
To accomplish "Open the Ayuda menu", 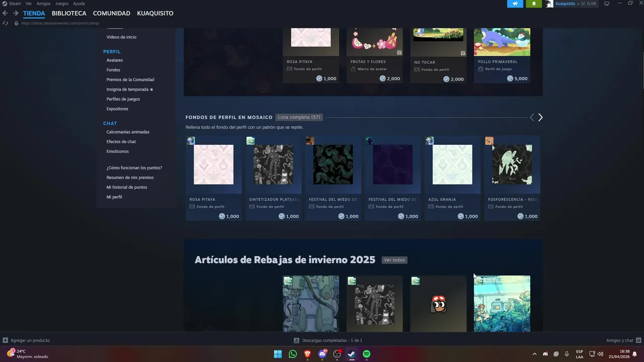I will (x=79, y=4).
